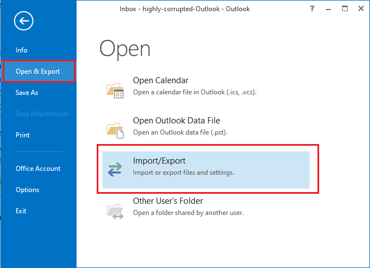Click the Help question mark icon

pyautogui.click(x=312, y=9)
